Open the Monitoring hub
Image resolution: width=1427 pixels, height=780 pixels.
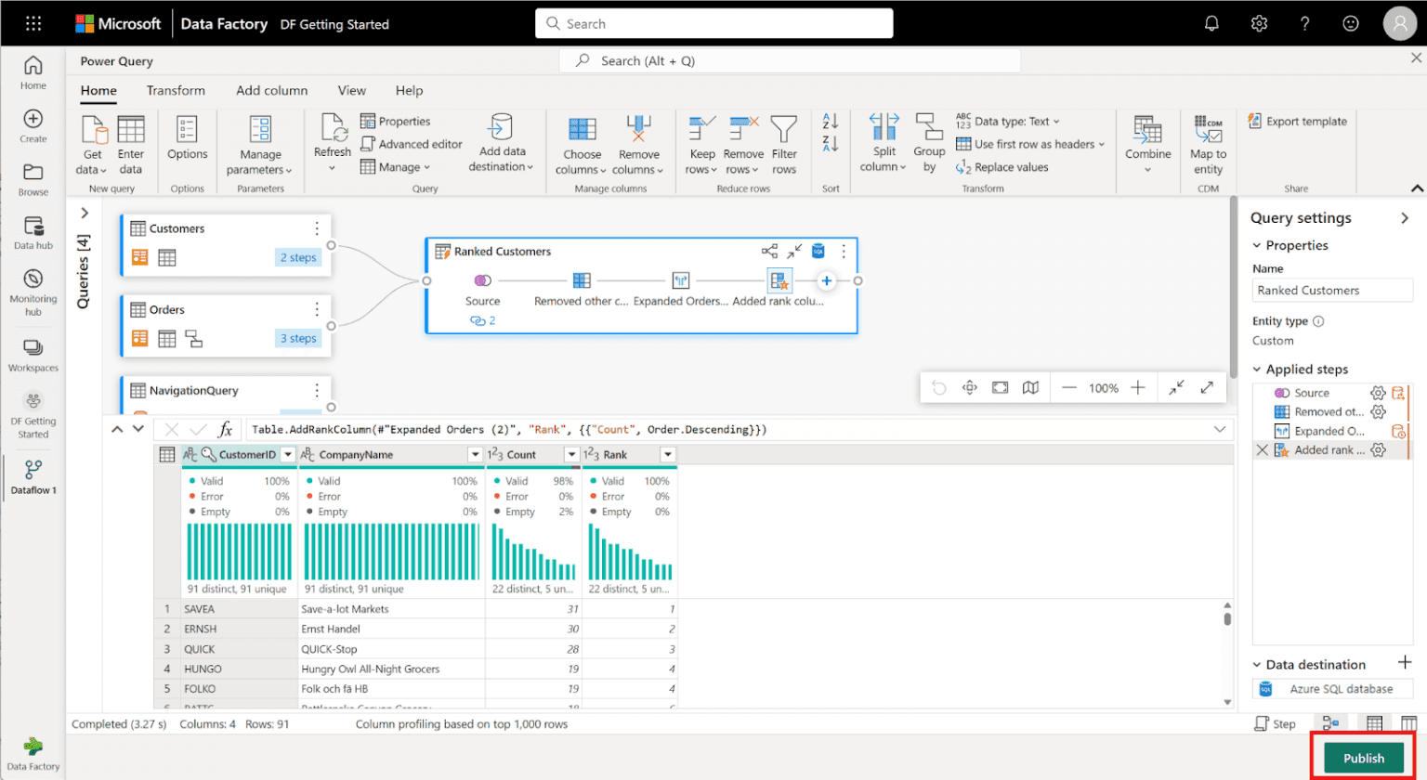tap(33, 288)
